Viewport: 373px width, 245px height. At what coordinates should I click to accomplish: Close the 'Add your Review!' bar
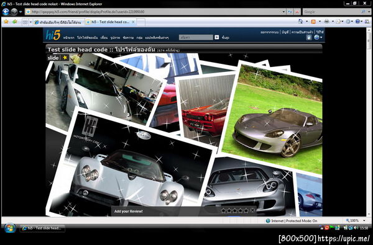click(x=252, y=210)
